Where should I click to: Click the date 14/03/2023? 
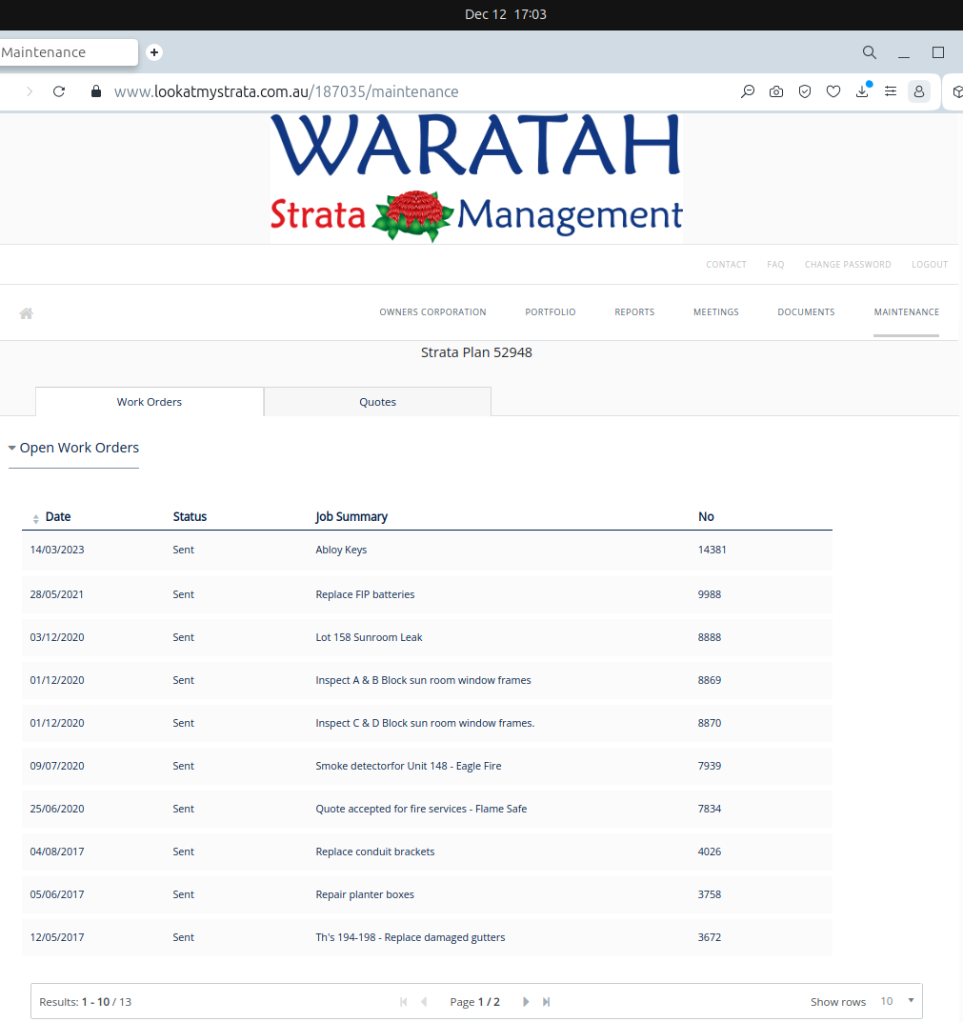pos(57,550)
